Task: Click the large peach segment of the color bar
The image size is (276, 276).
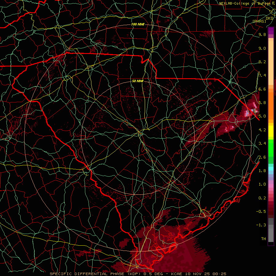Action: 271,63
